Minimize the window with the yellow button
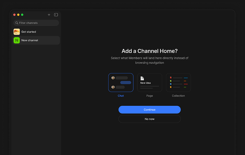This screenshot has width=245, height=155. click(x=18, y=15)
